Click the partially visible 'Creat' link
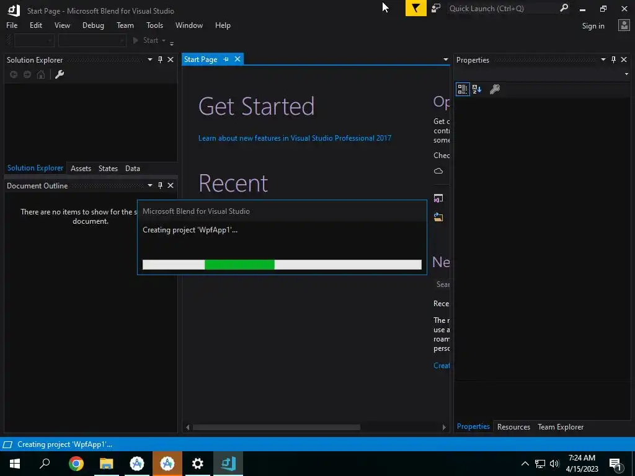Screen dimensions: 635x476 tap(442, 366)
